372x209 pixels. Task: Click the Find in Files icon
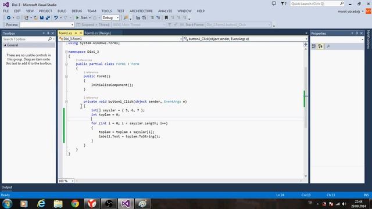point(126,18)
